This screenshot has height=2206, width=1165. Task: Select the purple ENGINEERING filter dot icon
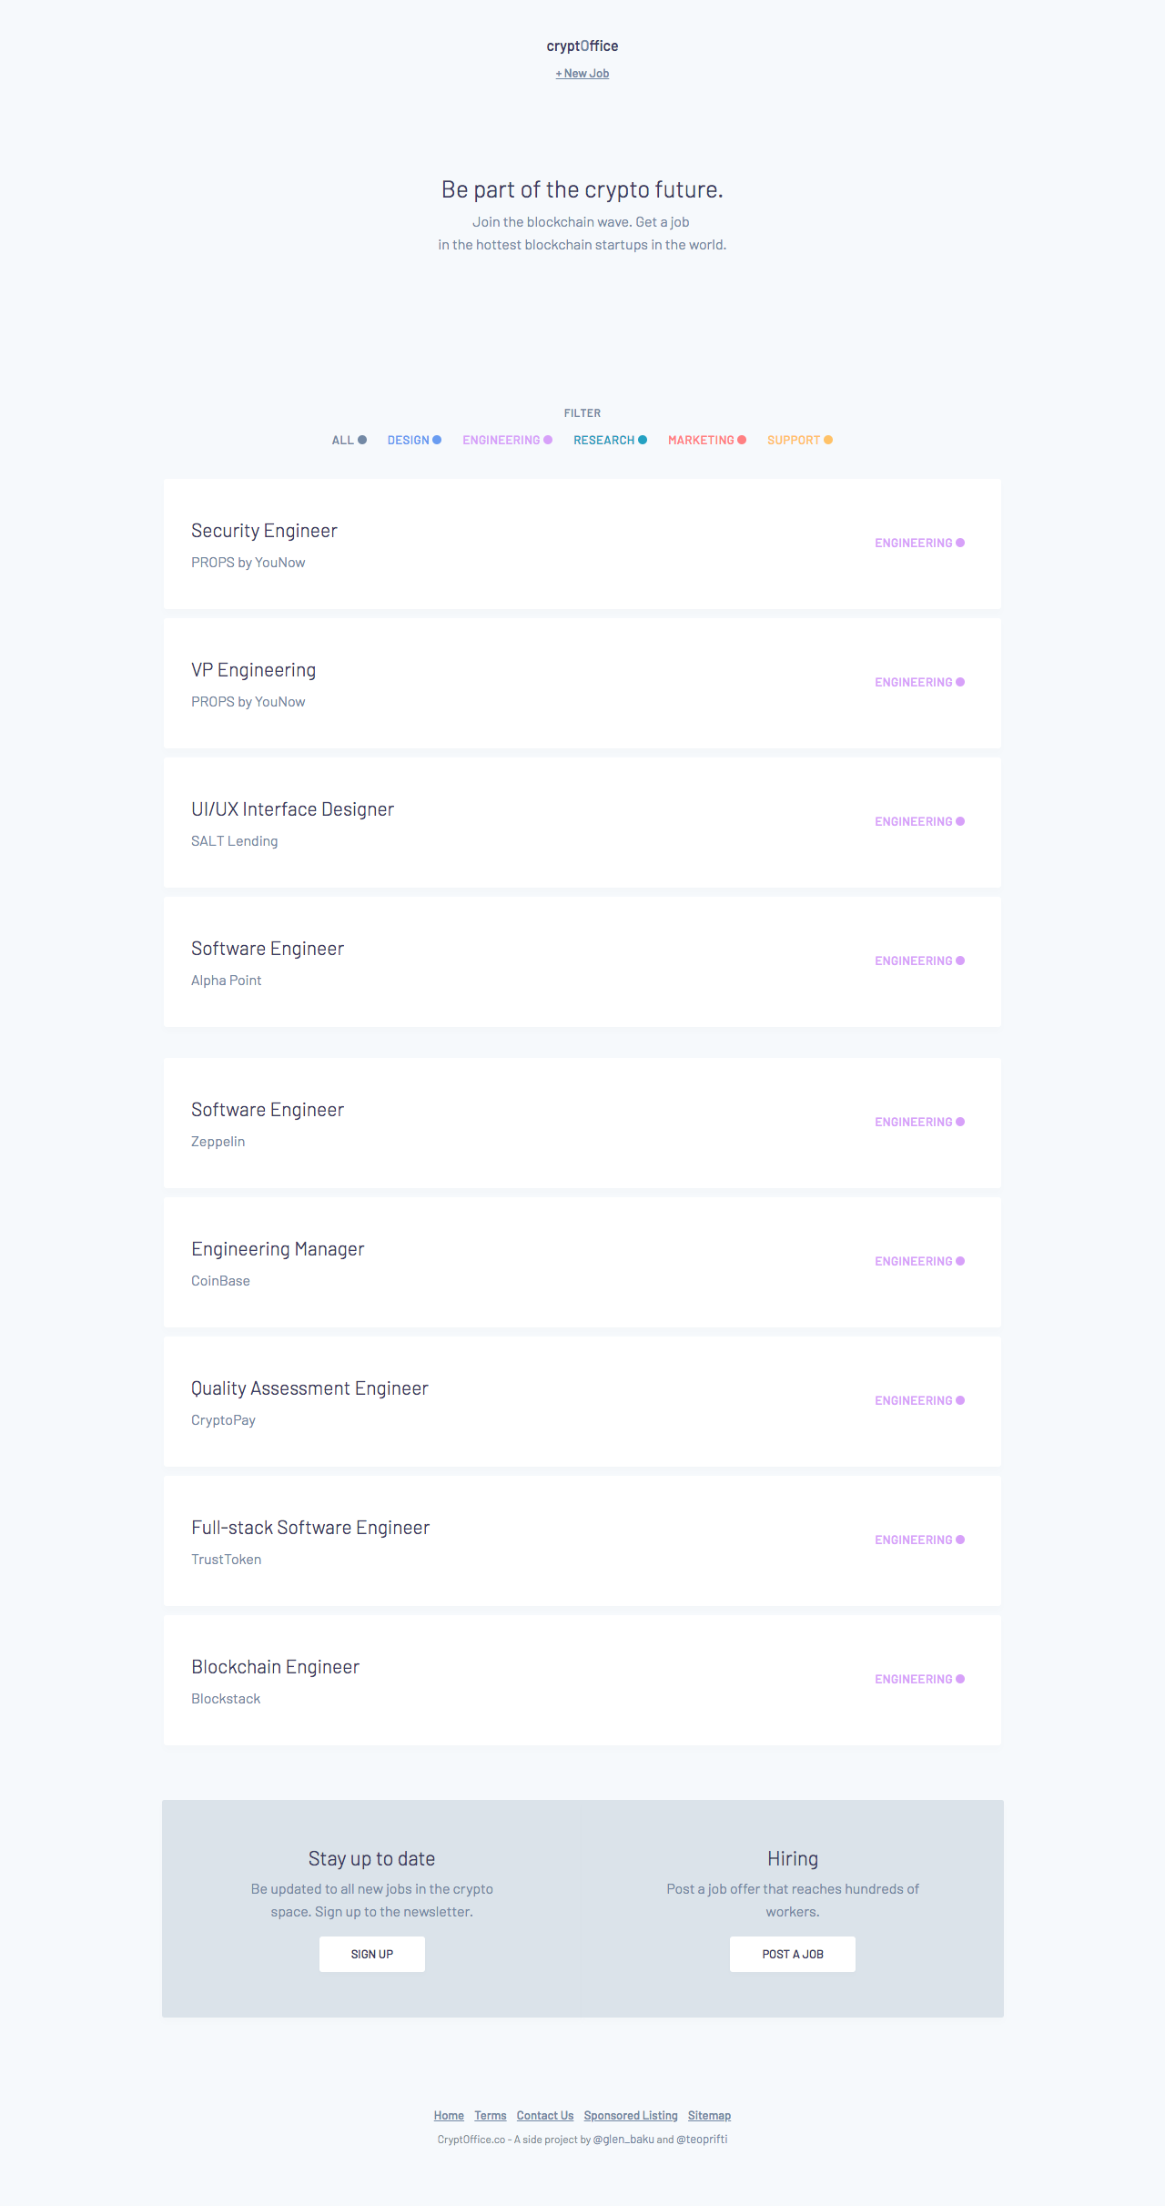pyautogui.click(x=547, y=440)
